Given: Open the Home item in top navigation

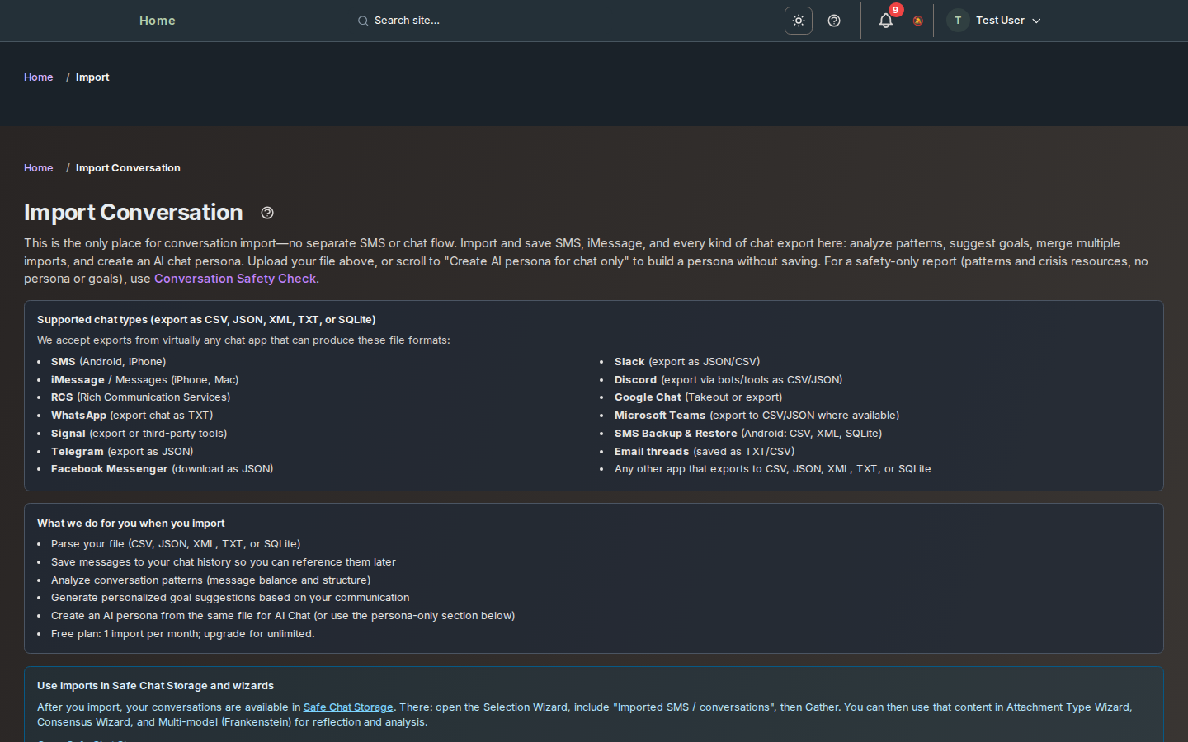Looking at the screenshot, I should [x=157, y=21].
